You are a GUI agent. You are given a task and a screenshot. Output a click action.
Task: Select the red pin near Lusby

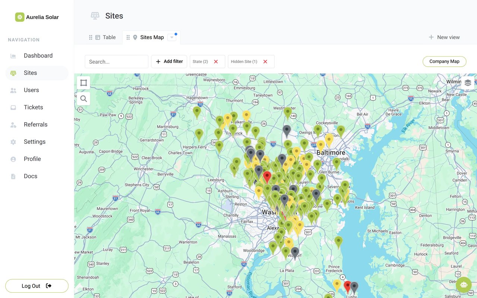347,287
